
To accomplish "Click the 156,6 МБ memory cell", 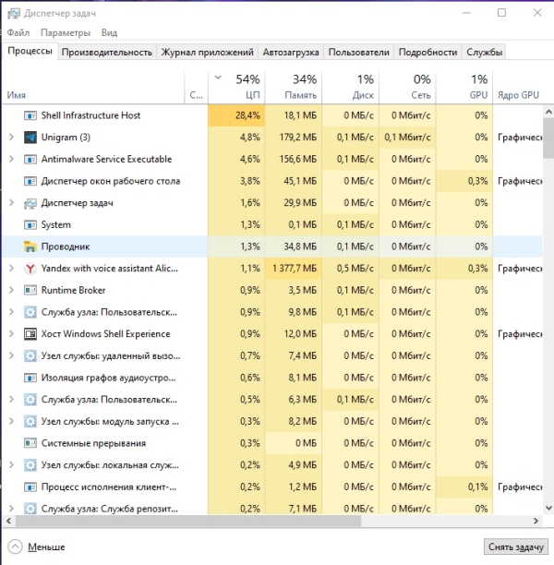I will (x=294, y=160).
